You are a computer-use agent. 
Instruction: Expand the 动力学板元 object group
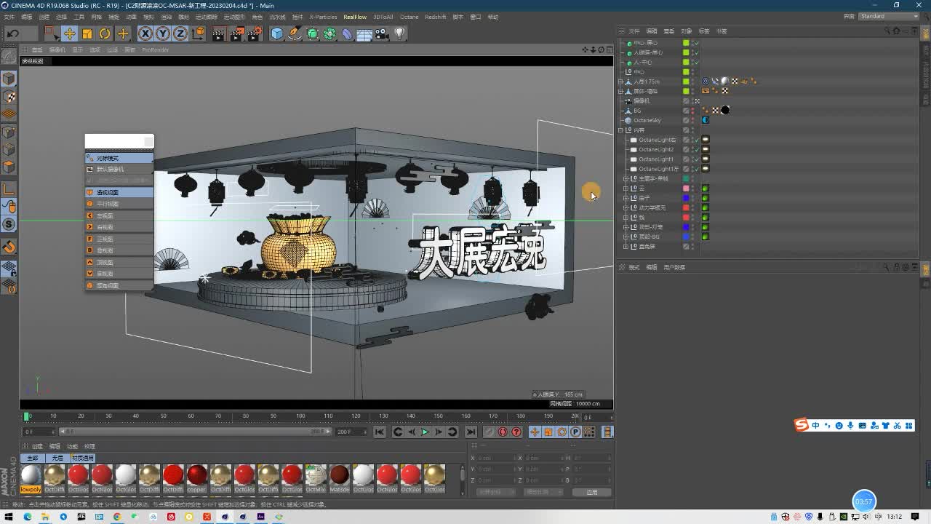click(626, 207)
